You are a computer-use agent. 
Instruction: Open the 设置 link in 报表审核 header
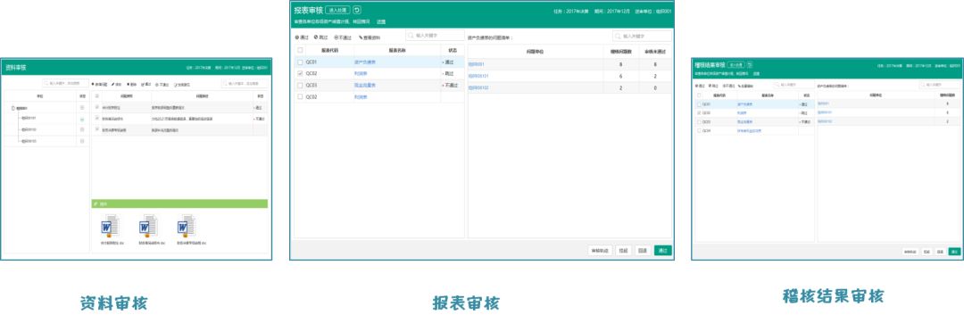(x=380, y=22)
